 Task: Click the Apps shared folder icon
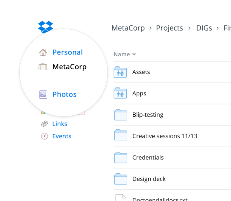click(120, 93)
